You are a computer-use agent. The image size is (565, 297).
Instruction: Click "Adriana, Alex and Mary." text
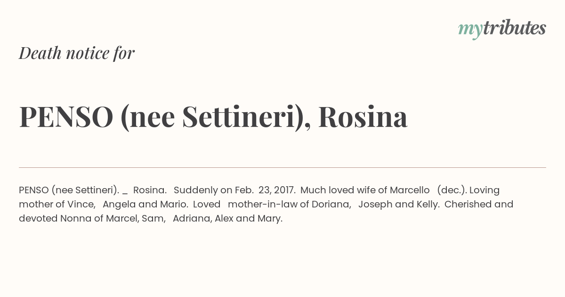(227, 219)
